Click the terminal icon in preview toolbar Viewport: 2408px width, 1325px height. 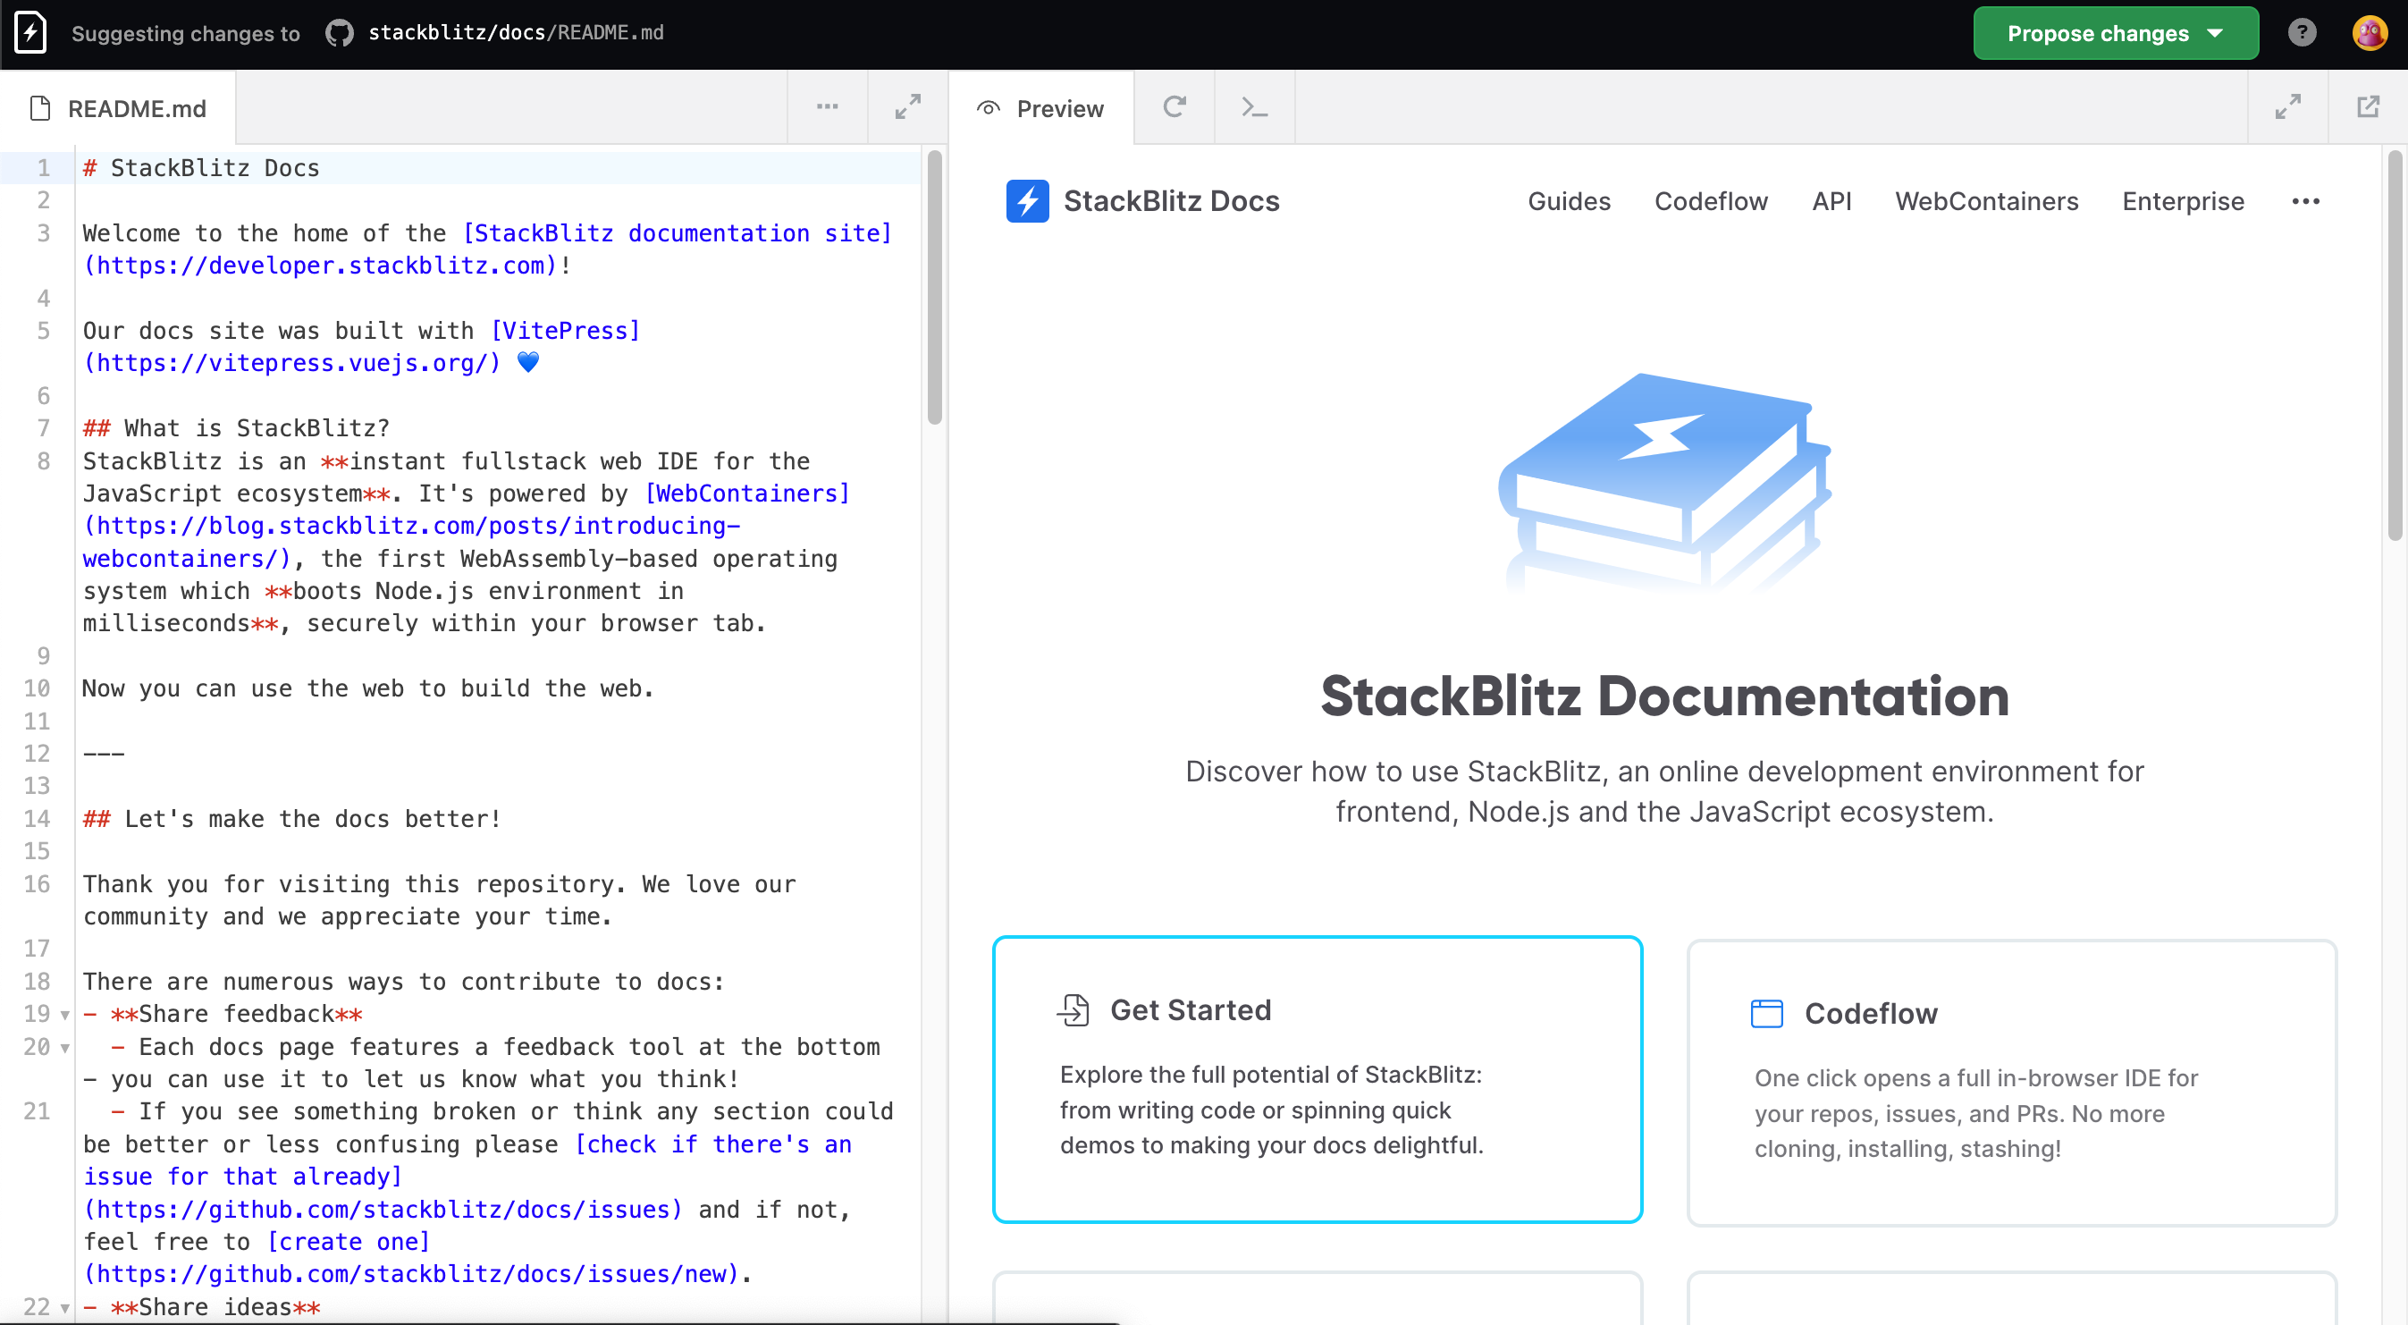[1255, 106]
